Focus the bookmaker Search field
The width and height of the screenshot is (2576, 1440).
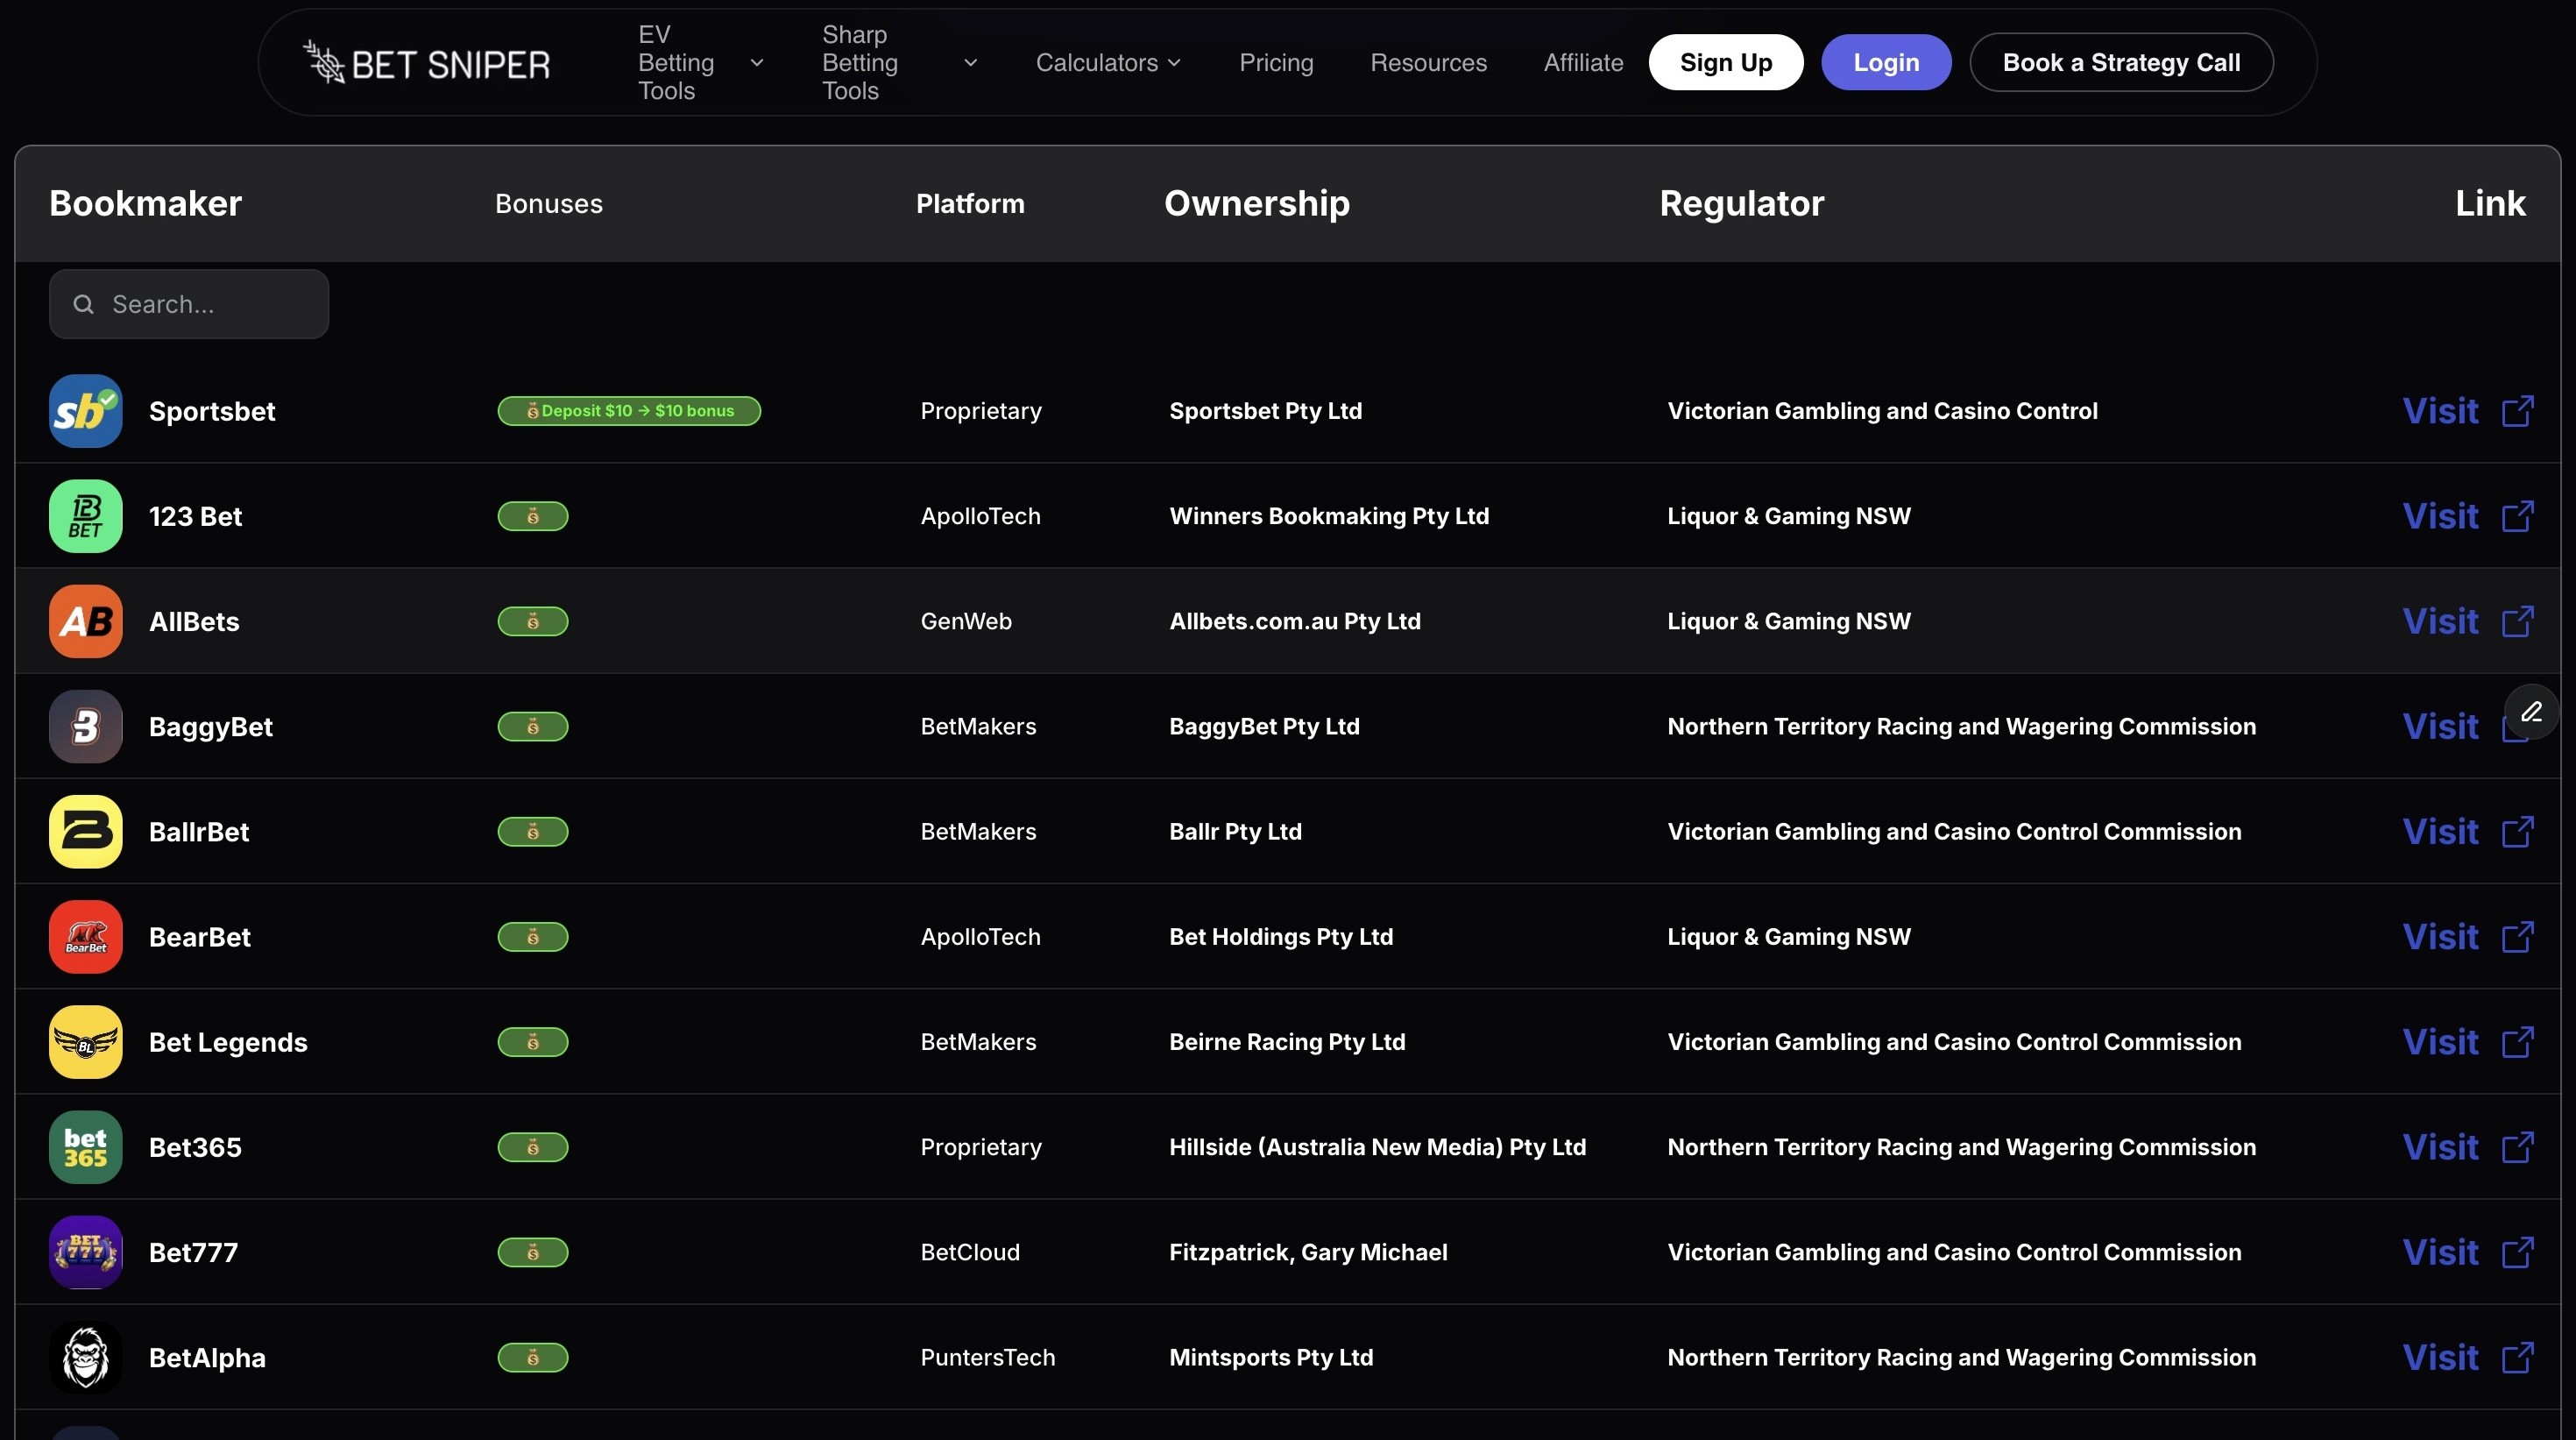[x=189, y=304]
